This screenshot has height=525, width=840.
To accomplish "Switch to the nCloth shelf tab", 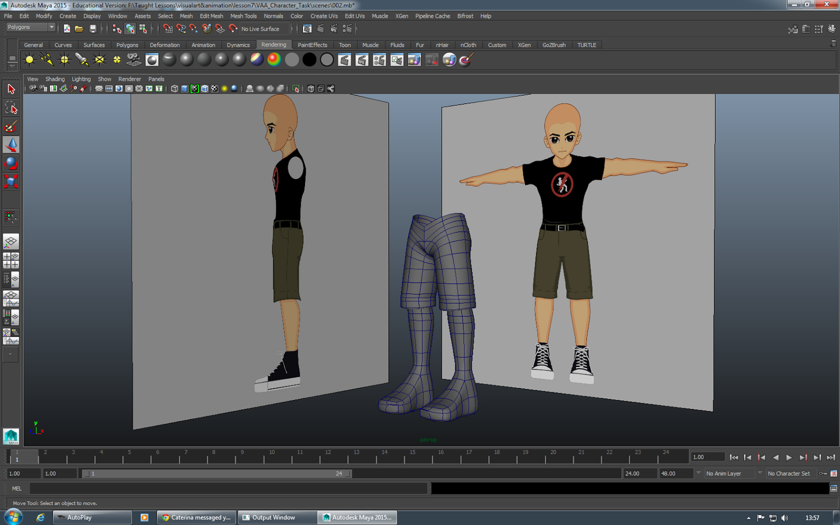I will tap(468, 45).
